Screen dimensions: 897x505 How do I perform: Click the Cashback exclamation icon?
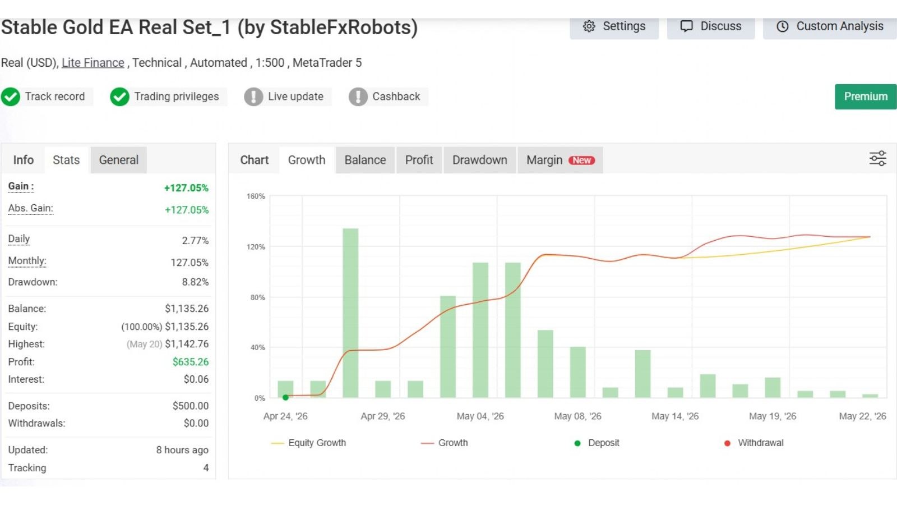[x=358, y=97]
